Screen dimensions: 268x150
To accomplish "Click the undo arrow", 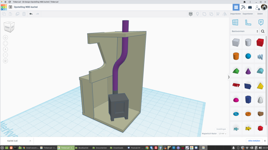I will pyautogui.click(x=31, y=14).
